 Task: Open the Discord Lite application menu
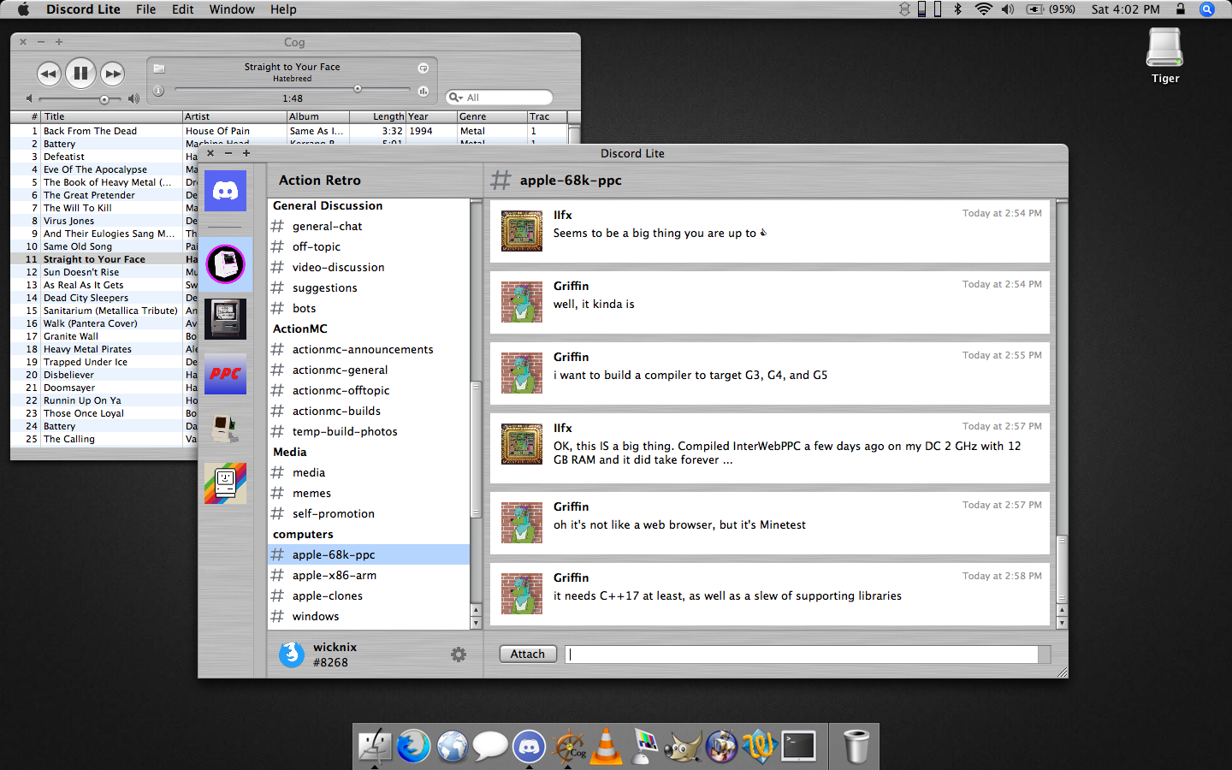83,9
